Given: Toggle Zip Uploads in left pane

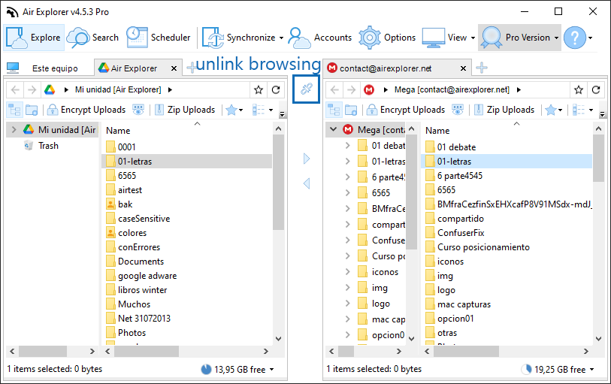Looking at the screenshot, I should point(185,110).
